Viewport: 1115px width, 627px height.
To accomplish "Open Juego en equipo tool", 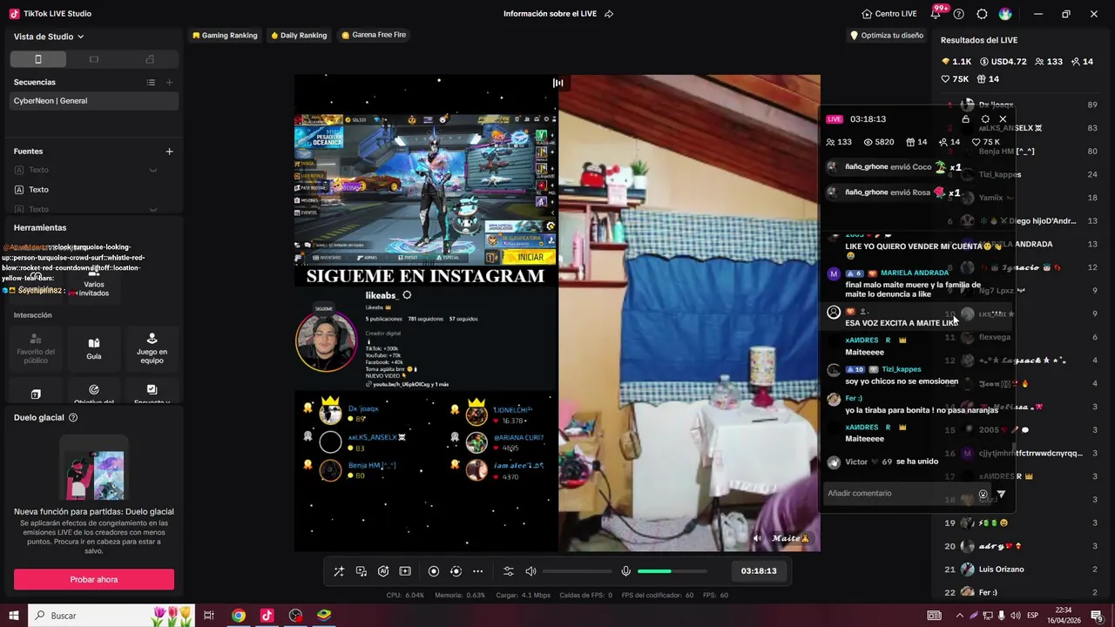I will tap(152, 347).
